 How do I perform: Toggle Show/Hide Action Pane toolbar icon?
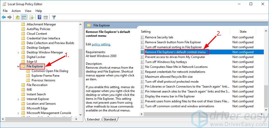[46, 17]
